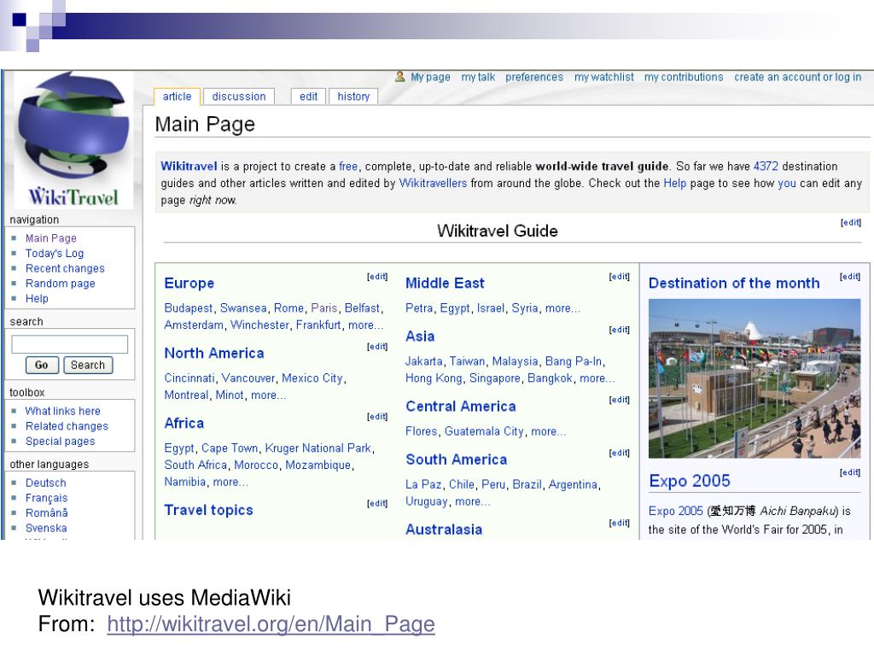Open Kruger National Park guide
The image size is (874, 656).
318,448
